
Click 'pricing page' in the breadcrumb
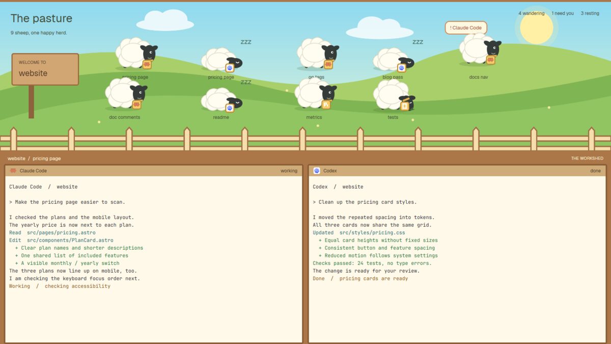[x=47, y=158]
